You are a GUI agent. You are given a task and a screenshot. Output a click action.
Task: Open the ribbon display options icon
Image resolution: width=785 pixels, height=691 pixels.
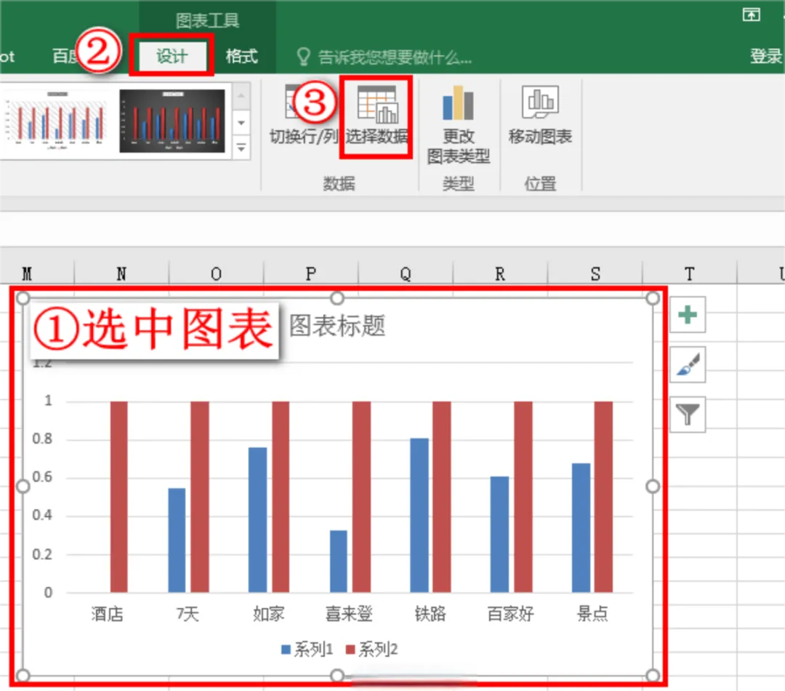coord(751,15)
